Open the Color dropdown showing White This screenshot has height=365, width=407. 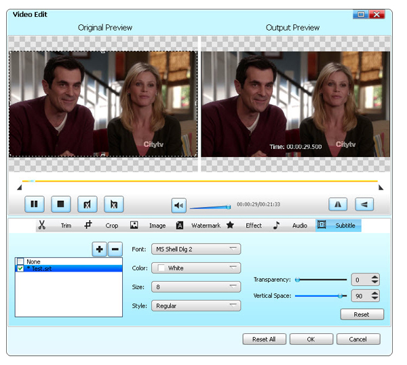(196, 268)
